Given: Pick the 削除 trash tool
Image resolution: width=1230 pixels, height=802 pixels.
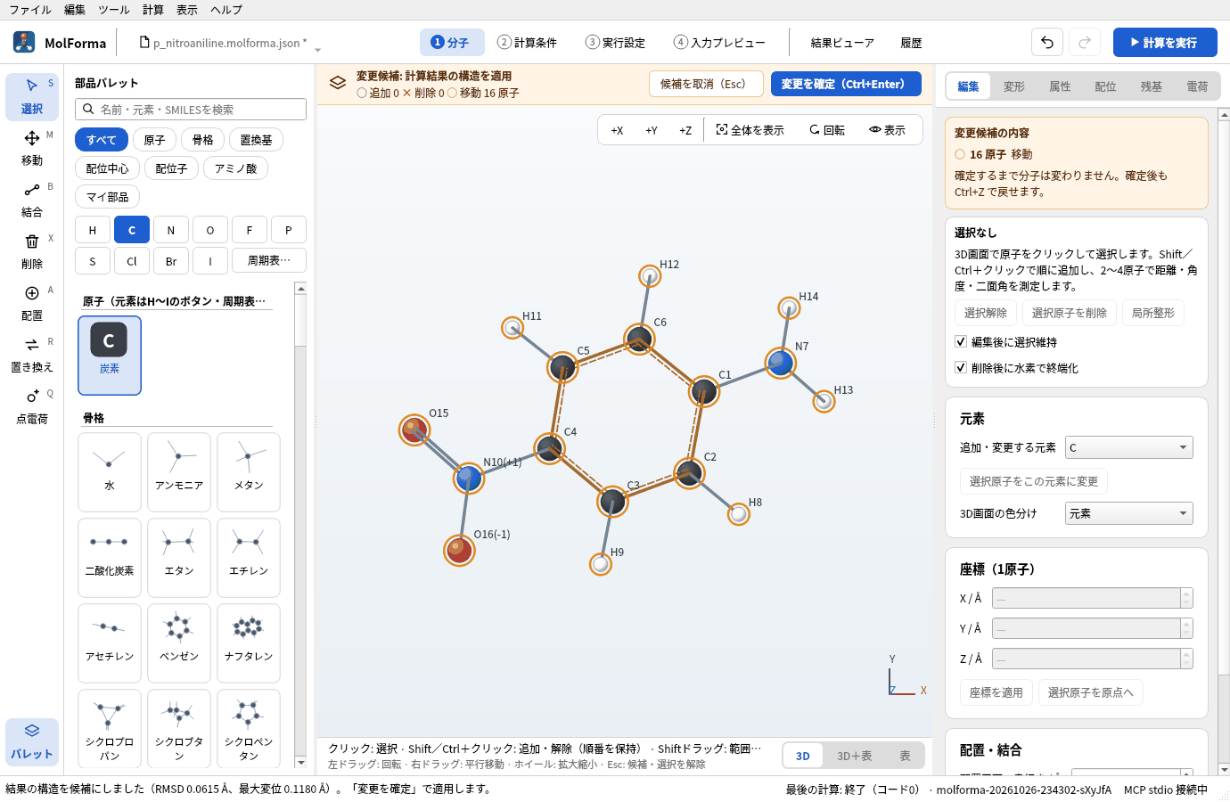Looking at the screenshot, I should tap(32, 251).
